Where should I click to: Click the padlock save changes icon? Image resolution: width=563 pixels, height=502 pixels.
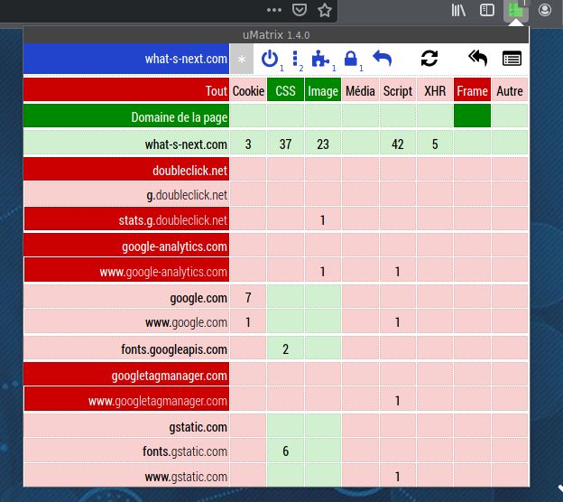(351, 60)
